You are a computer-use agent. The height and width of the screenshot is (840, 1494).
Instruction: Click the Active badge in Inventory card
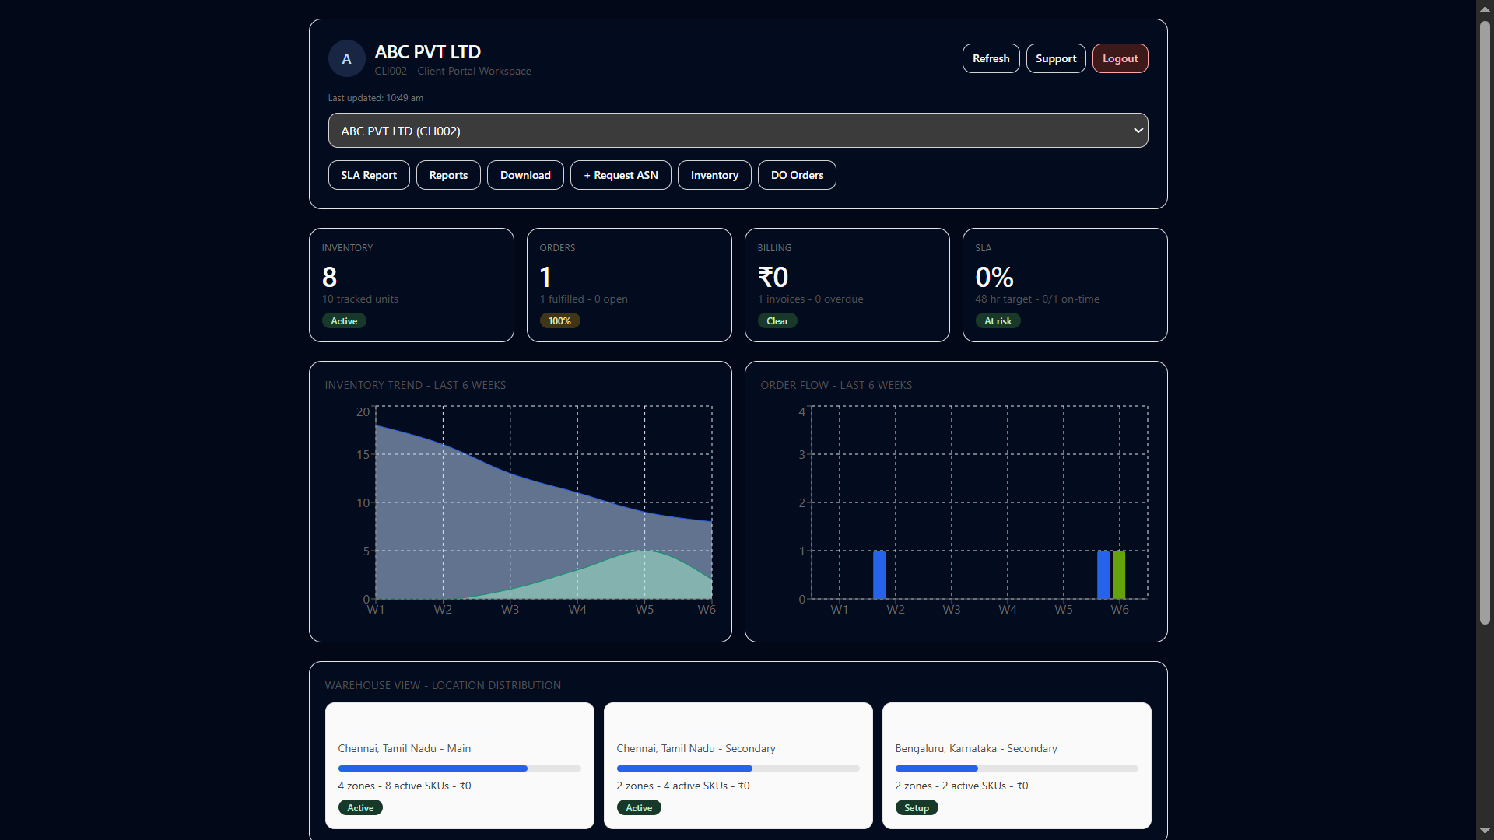click(344, 320)
